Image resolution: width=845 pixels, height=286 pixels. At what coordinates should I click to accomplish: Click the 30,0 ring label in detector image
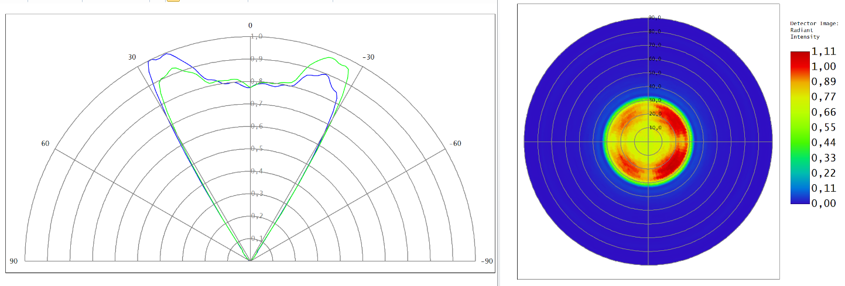(655, 100)
